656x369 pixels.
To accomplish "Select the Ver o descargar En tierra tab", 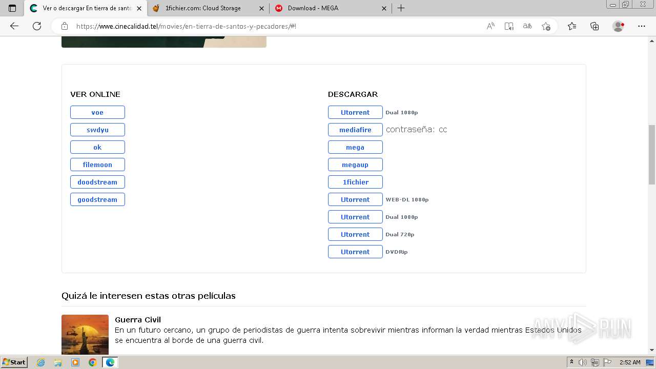I will pos(87,8).
